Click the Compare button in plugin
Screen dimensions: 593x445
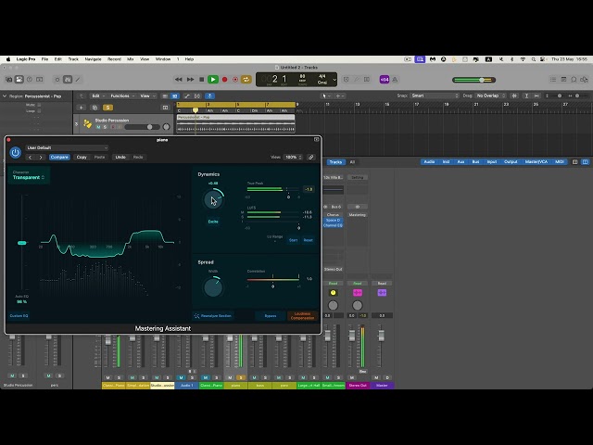(59, 157)
